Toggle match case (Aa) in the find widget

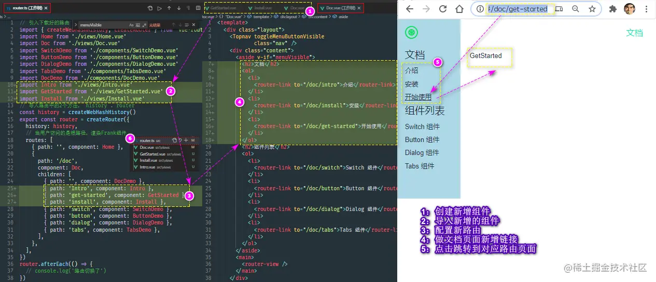[x=131, y=25]
